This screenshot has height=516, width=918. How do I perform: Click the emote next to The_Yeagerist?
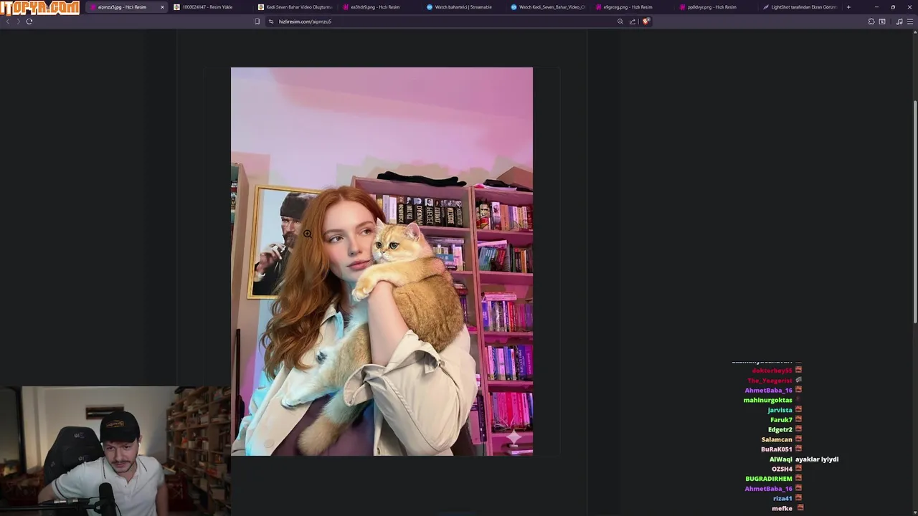798,381
